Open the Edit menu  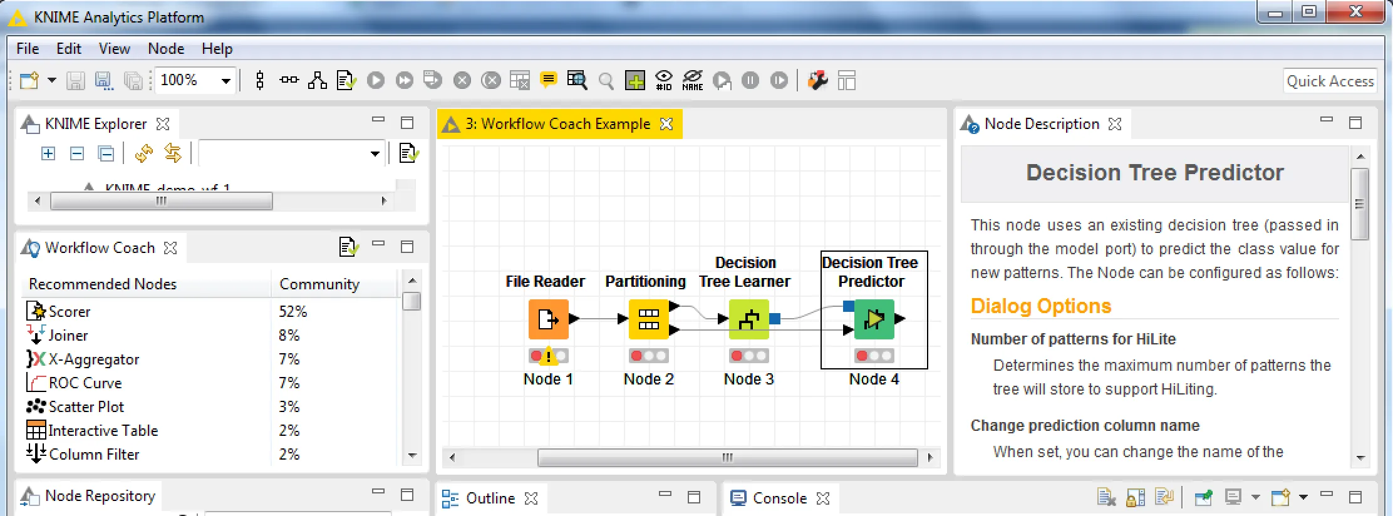click(x=68, y=48)
